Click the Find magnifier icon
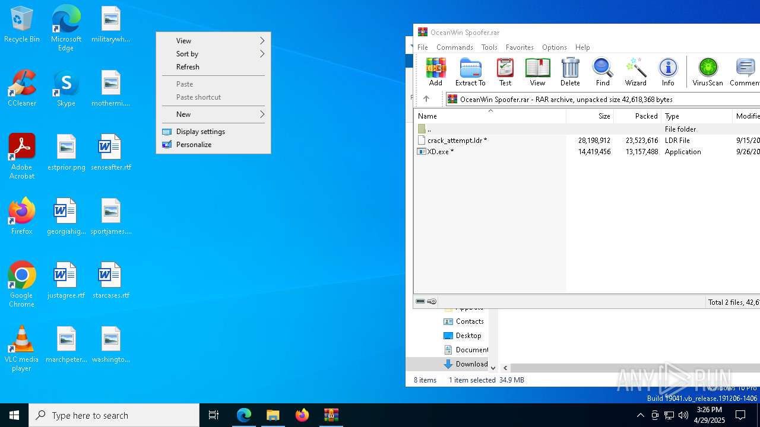Screen dimensions: 760x427 click(x=603, y=72)
